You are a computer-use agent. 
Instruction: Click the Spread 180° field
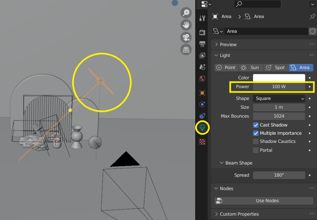(x=279, y=175)
